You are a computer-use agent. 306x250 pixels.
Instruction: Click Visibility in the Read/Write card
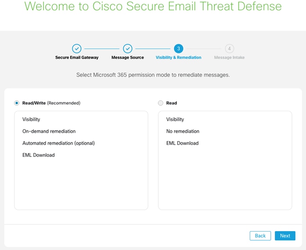tap(31, 120)
